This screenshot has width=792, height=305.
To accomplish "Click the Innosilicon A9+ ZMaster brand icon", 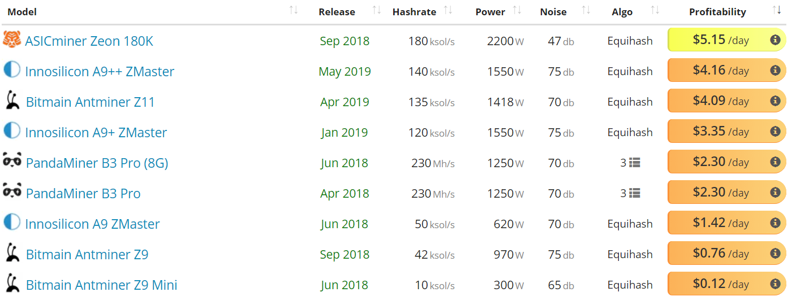I will click(12, 131).
